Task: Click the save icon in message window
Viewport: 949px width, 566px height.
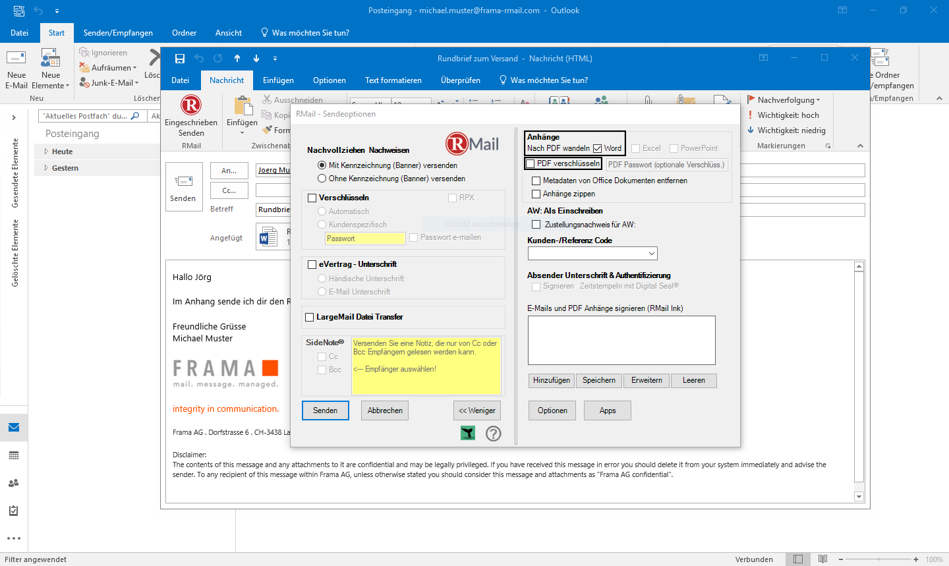Action: pyautogui.click(x=180, y=58)
